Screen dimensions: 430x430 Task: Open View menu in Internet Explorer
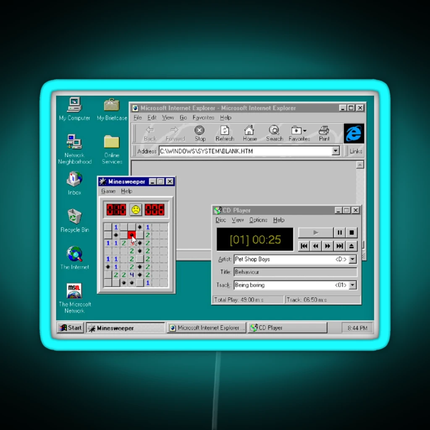168,118
